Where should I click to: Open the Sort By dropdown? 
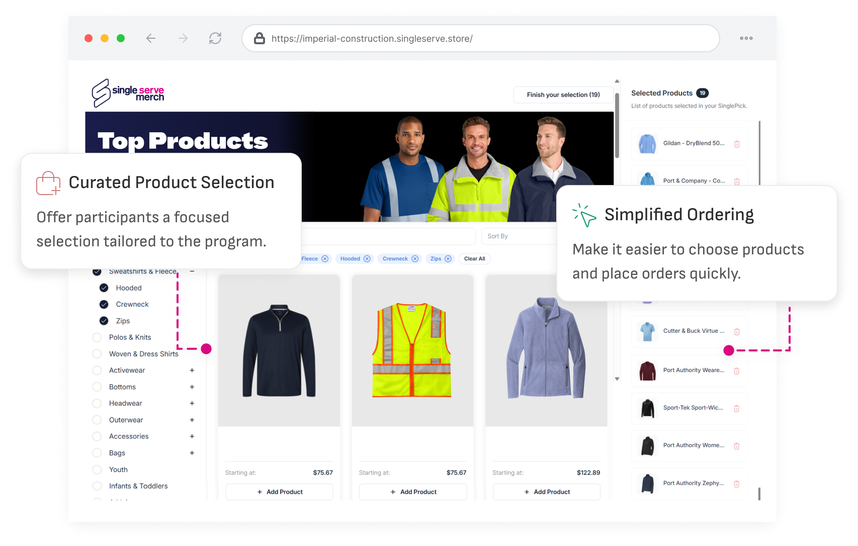pyautogui.click(x=519, y=236)
